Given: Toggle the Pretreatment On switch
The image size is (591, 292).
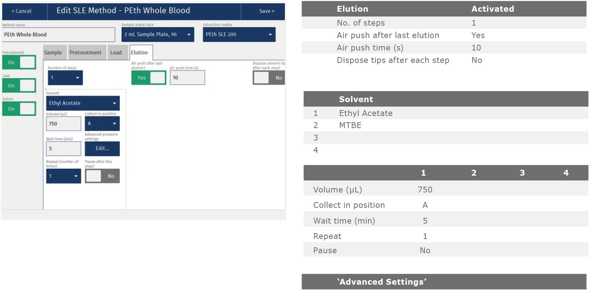Looking at the screenshot, I should point(19,63).
